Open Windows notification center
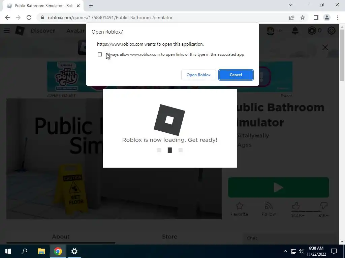Viewport: 345px width, 258px height. (x=334, y=251)
